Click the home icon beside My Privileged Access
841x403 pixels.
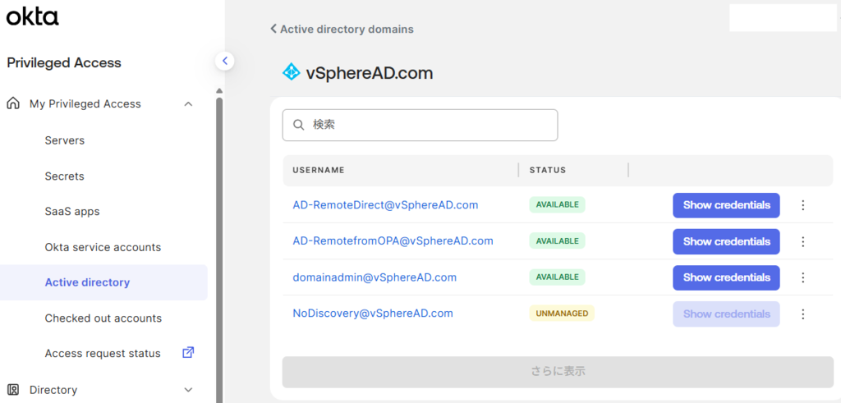[13, 104]
